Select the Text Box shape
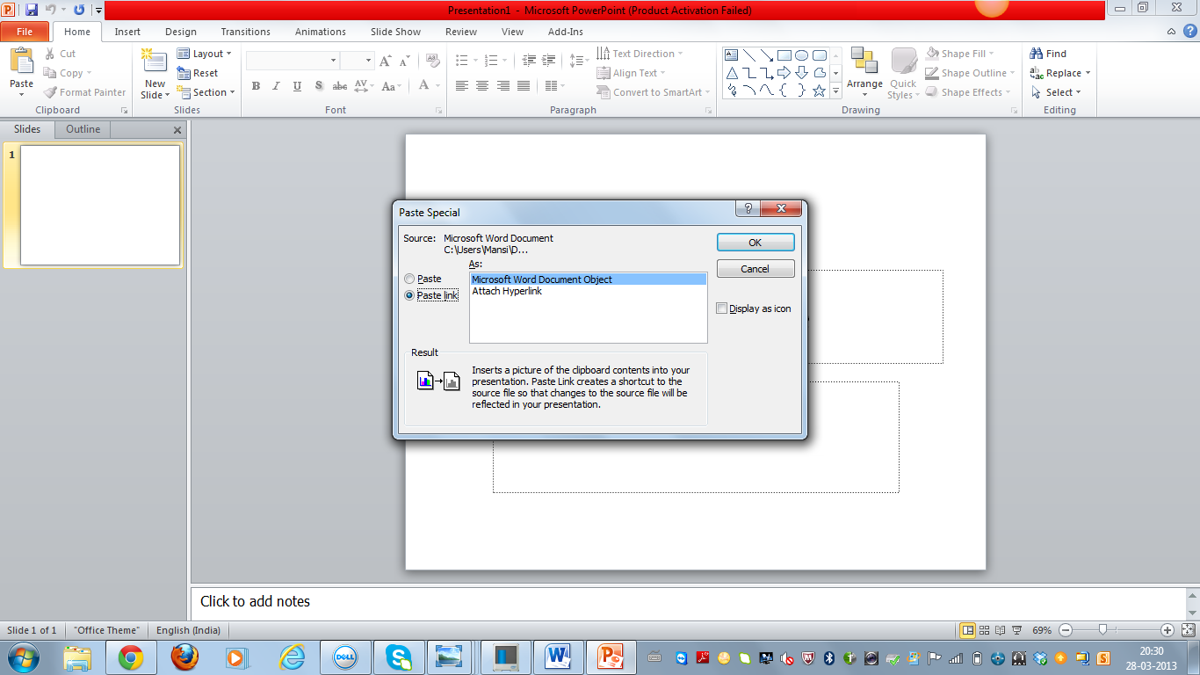The image size is (1200, 675). click(x=731, y=54)
